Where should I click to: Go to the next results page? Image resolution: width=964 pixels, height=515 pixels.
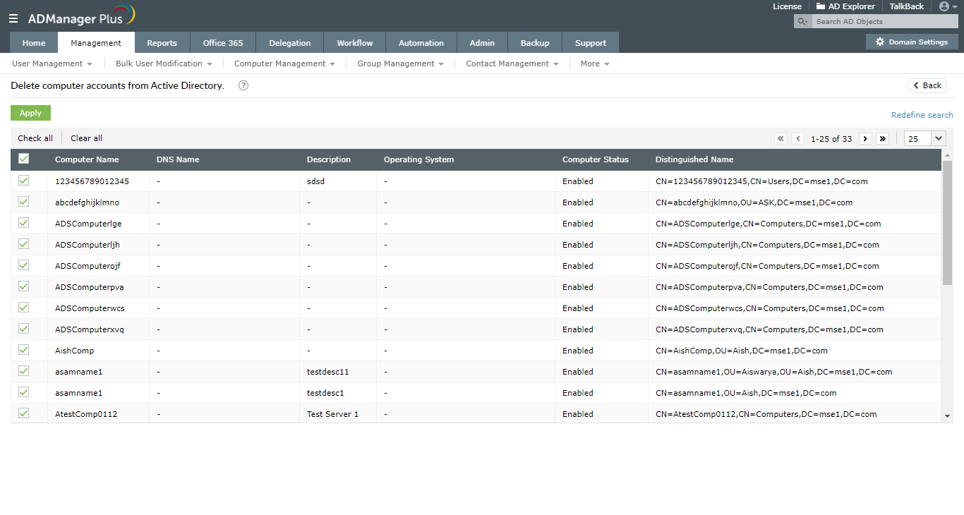tap(865, 139)
